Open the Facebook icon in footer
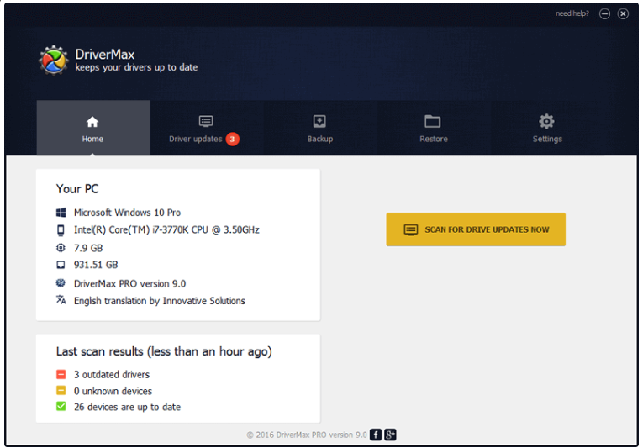 (376, 435)
